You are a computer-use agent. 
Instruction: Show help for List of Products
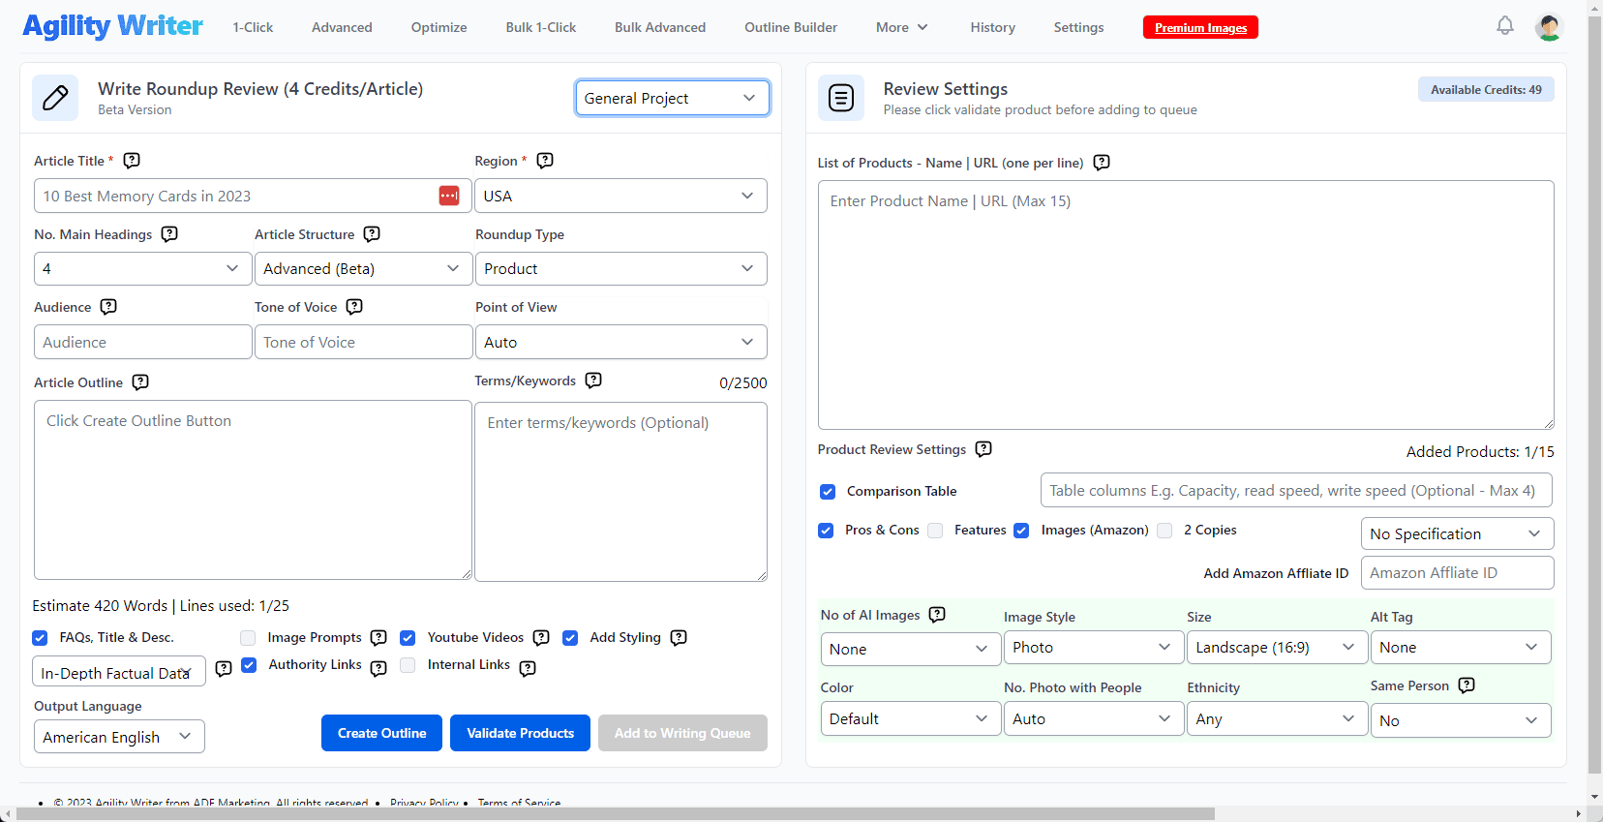click(1101, 163)
